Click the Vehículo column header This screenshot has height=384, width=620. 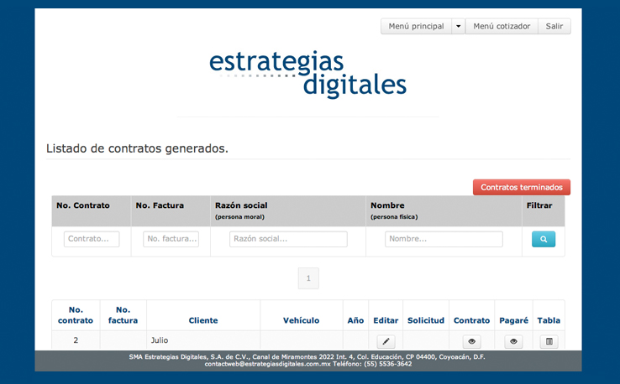coord(302,320)
